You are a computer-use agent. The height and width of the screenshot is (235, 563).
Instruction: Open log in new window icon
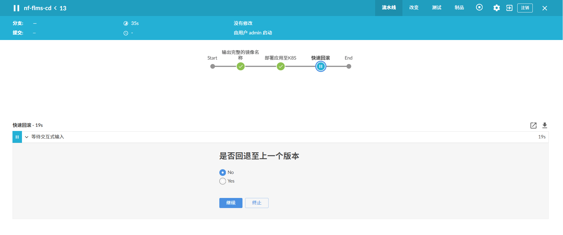533,125
